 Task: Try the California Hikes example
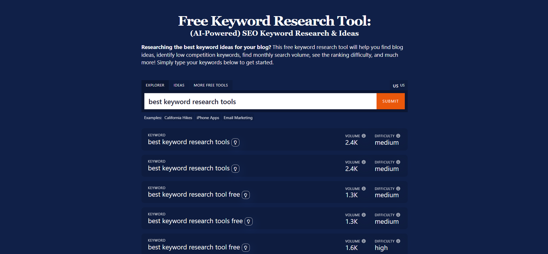click(178, 118)
